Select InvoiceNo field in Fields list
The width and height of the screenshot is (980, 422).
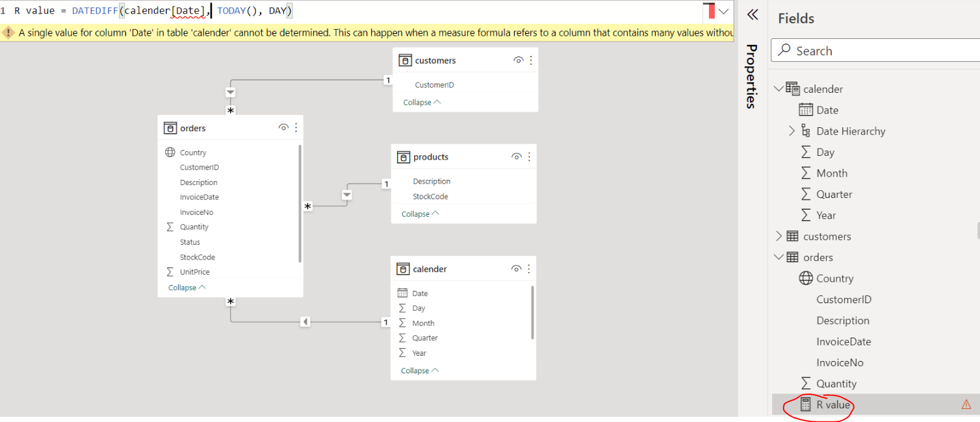(x=840, y=363)
